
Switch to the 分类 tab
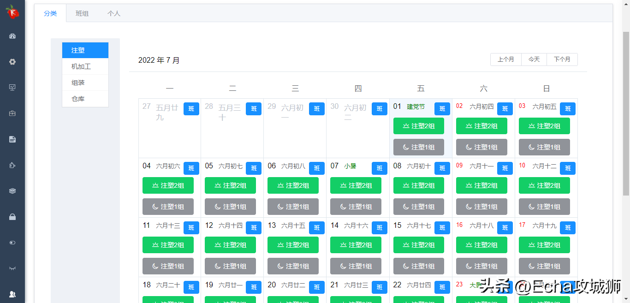pyautogui.click(x=50, y=13)
